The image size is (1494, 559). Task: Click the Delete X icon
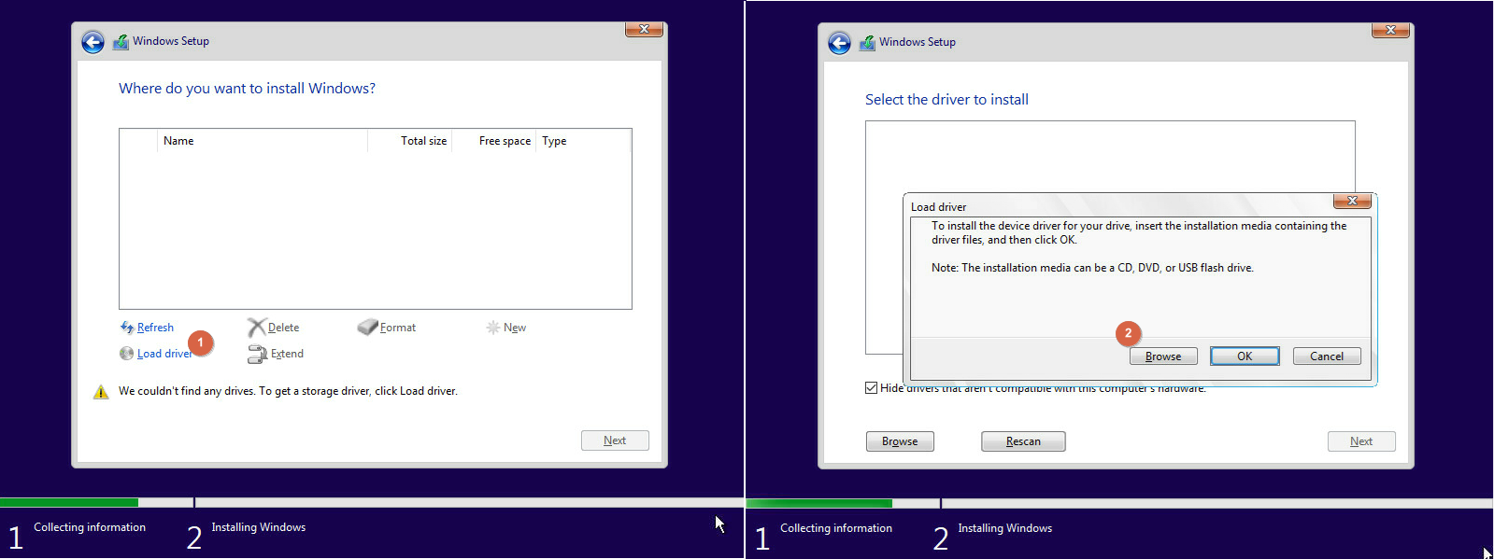[x=256, y=328]
